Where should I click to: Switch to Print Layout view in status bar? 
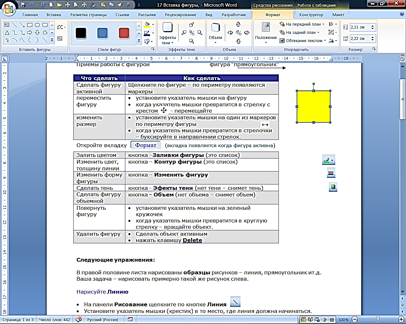[x=304, y=320]
